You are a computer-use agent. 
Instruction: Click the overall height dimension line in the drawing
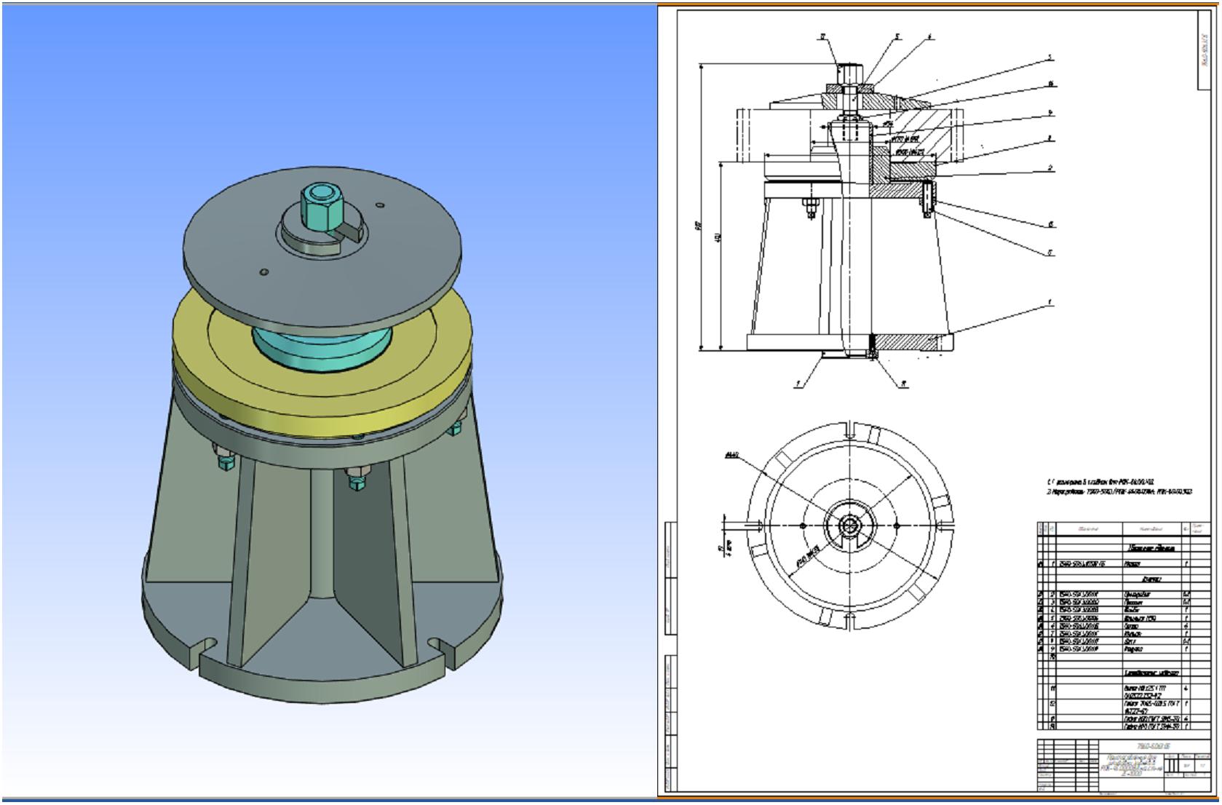click(701, 207)
